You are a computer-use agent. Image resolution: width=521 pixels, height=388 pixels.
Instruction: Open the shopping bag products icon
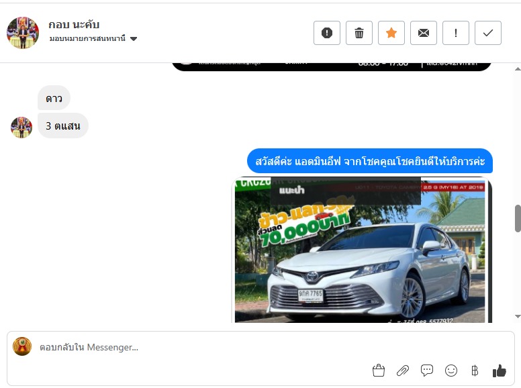pyautogui.click(x=379, y=371)
